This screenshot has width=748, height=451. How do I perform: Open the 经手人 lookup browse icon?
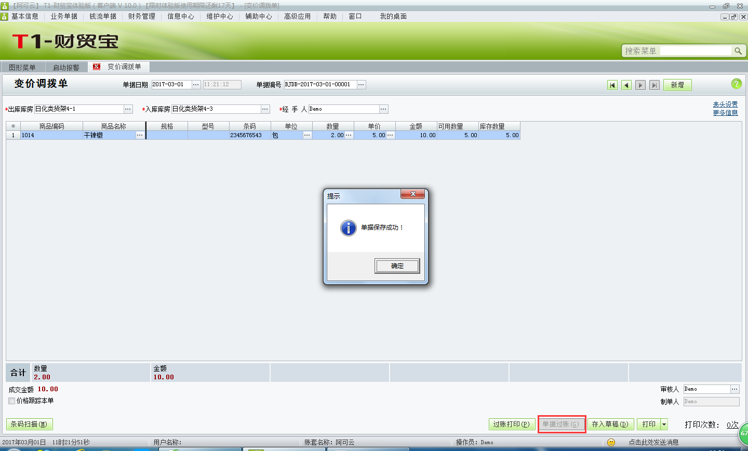tap(383, 109)
